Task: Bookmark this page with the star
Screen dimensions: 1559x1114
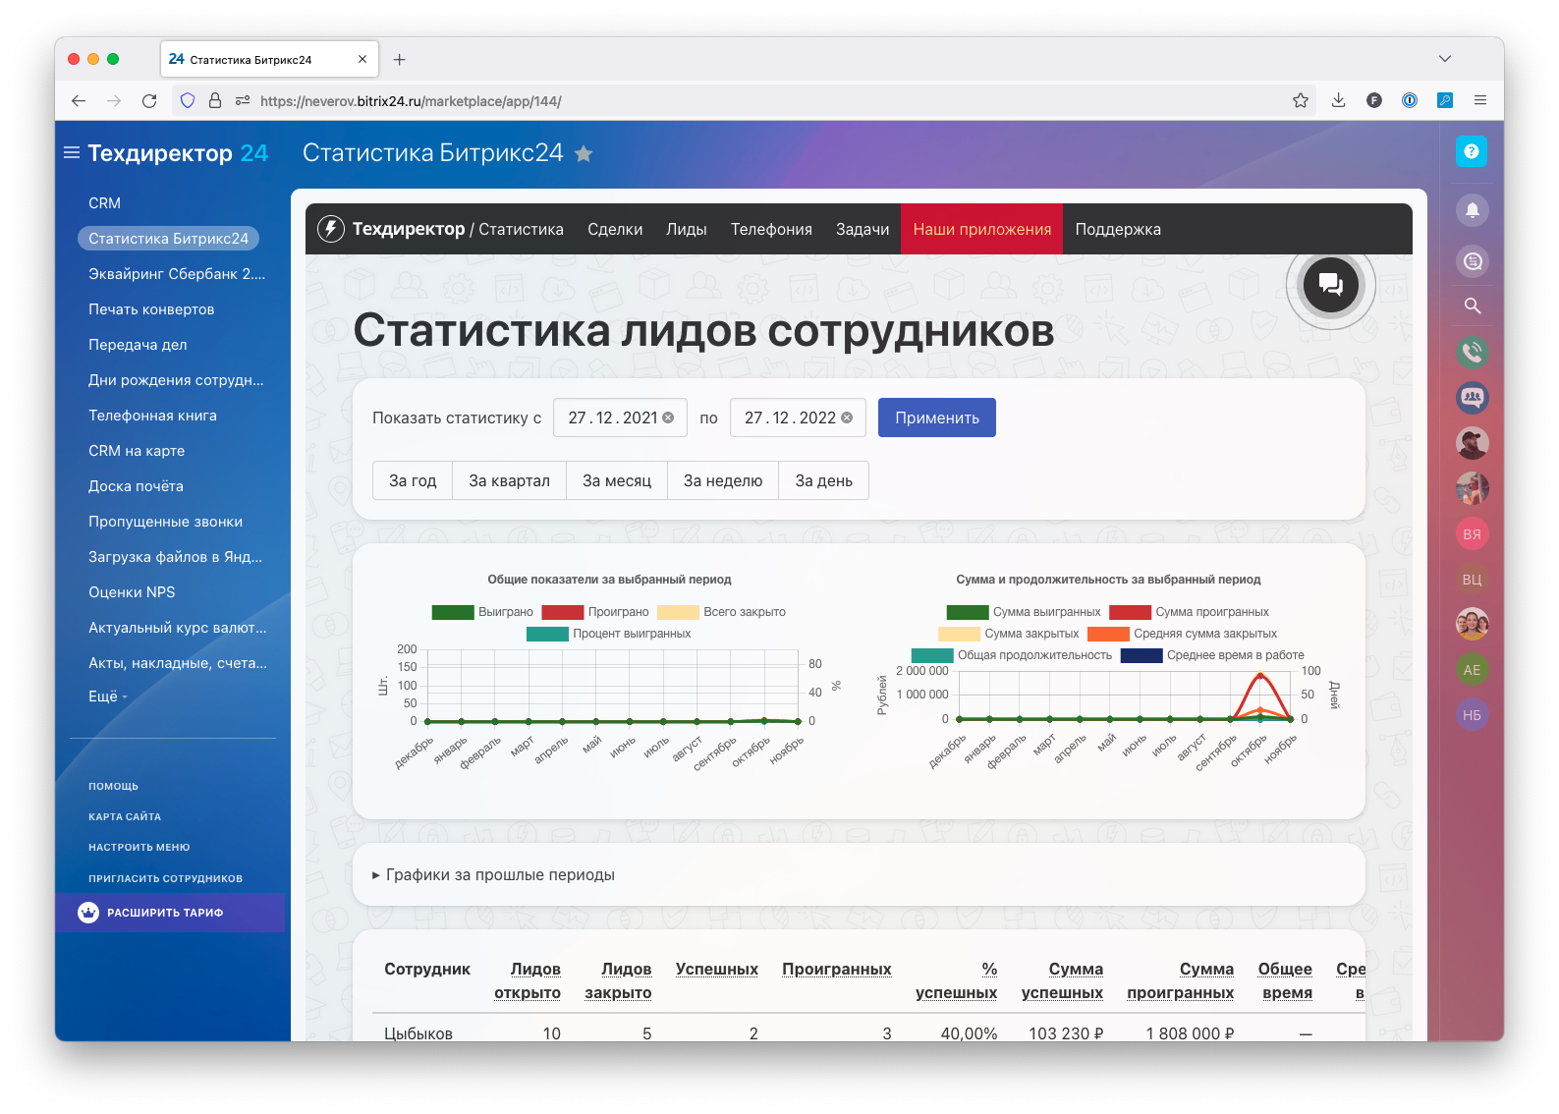Action: click(x=1301, y=100)
